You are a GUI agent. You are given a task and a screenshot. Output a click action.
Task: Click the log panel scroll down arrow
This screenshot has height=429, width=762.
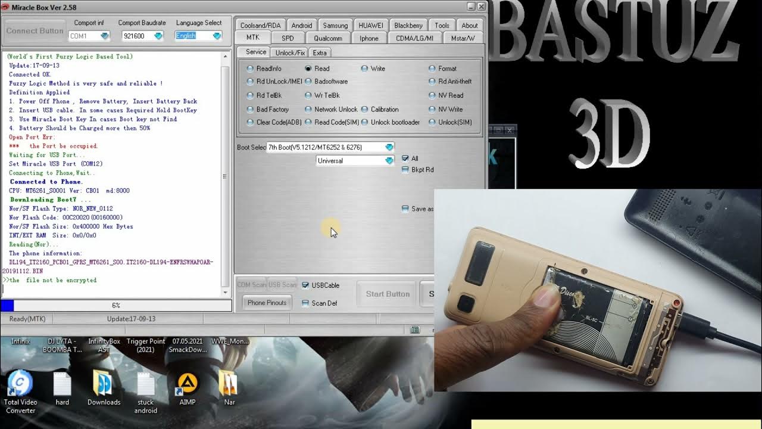(226, 292)
